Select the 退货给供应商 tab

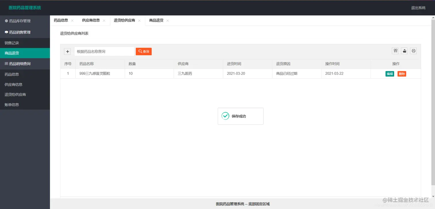(124, 20)
